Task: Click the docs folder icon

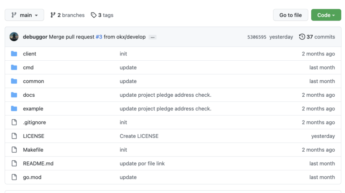Action: 14,95
